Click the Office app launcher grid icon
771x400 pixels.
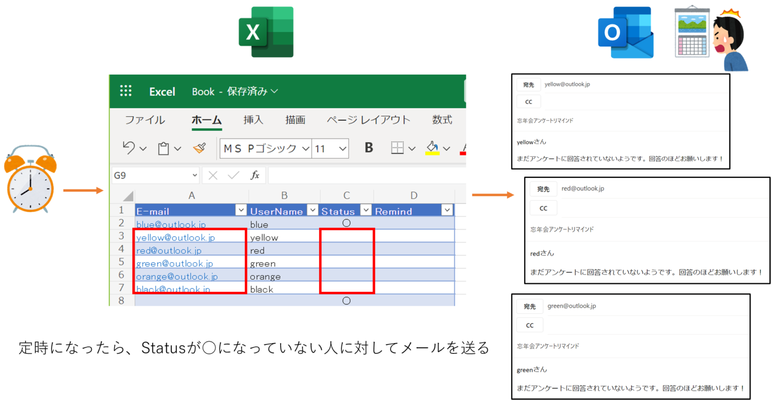[125, 91]
